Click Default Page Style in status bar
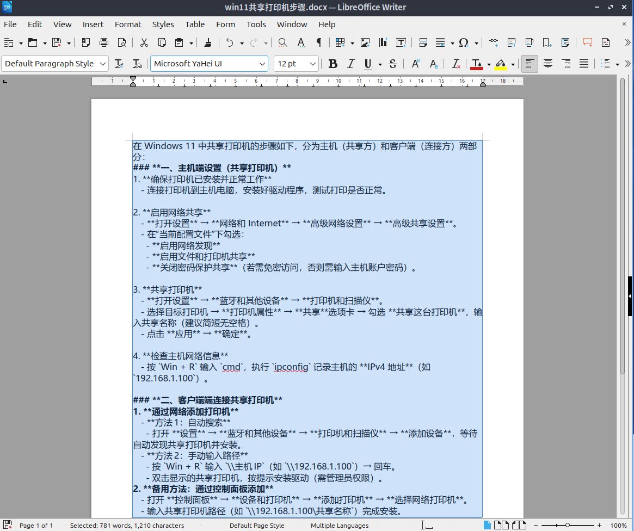The width and height of the screenshot is (634, 531). pos(257,526)
